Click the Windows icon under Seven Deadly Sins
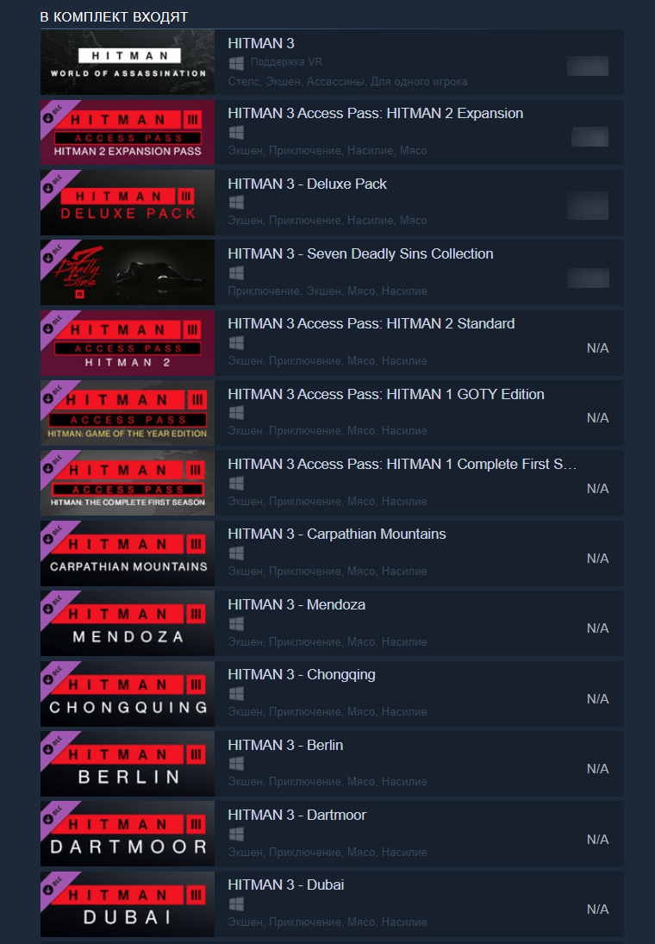Image resolution: width=655 pixels, height=944 pixels. pyautogui.click(x=237, y=272)
